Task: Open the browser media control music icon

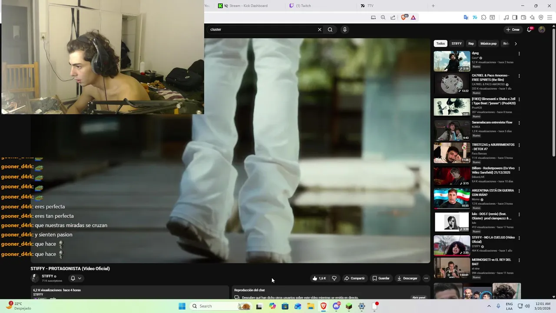Action: pyautogui.click(x=506, y=17)
